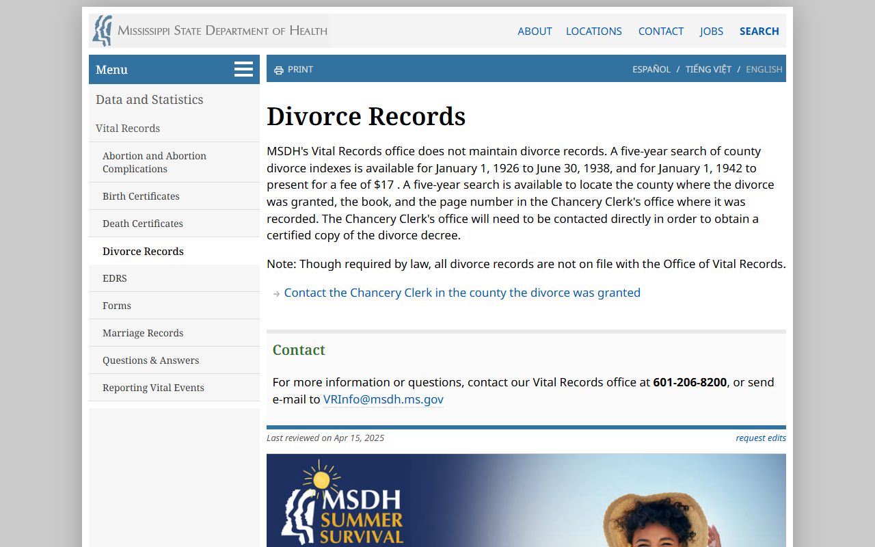Click Contact the Chancery Clerk link
875x547 pixels.
[x=462, y=293]
